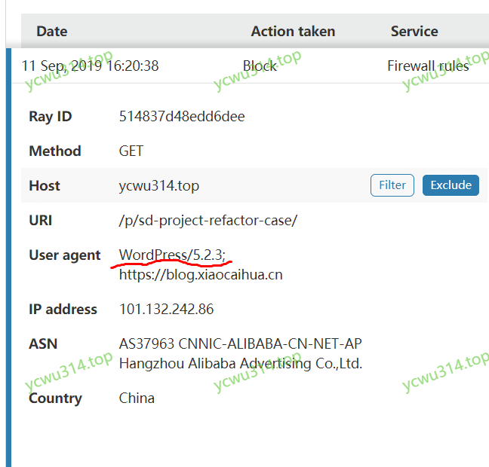
Task: Click the host value ycwu314.top
Action: point(159,186)
